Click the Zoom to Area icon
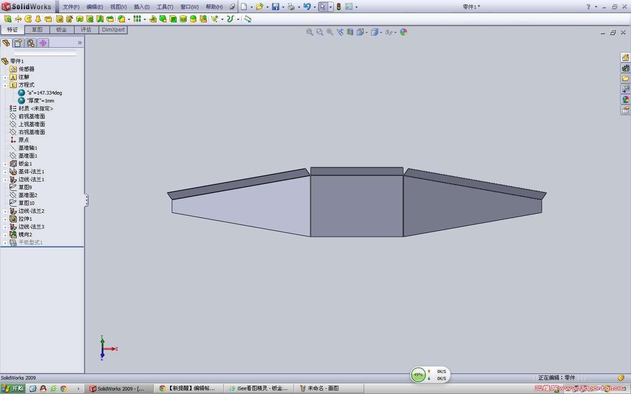 coord(319,32)
